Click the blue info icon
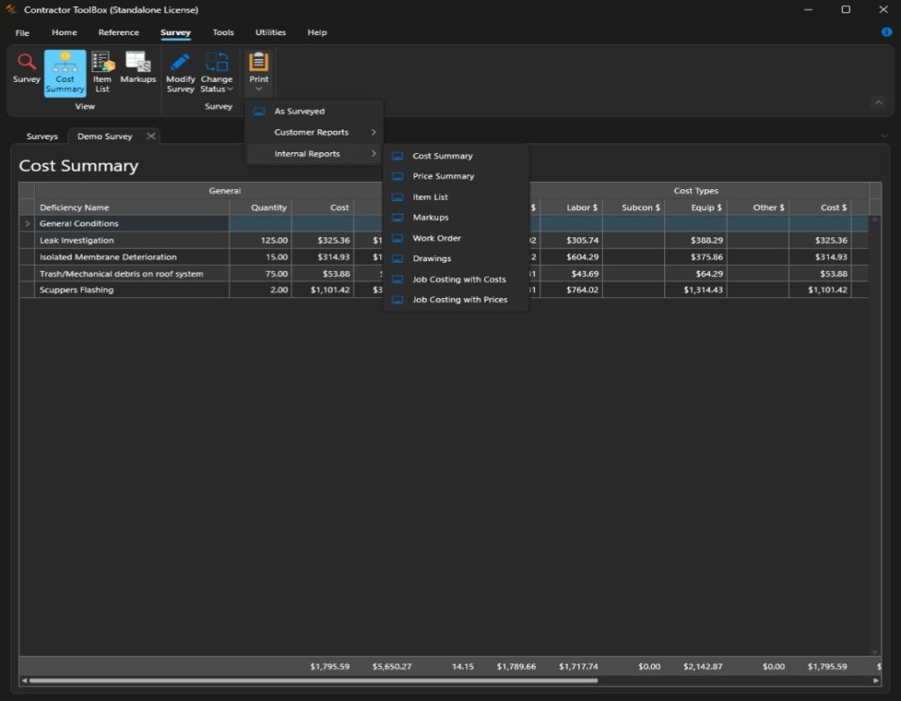The image size is (901, 701). 885,33
